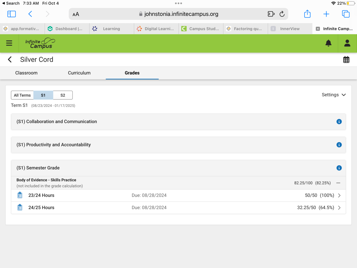Switch to the Digital Learni... browser tab
The height and width of the screenshot is (268, 357).
(156, 29)
